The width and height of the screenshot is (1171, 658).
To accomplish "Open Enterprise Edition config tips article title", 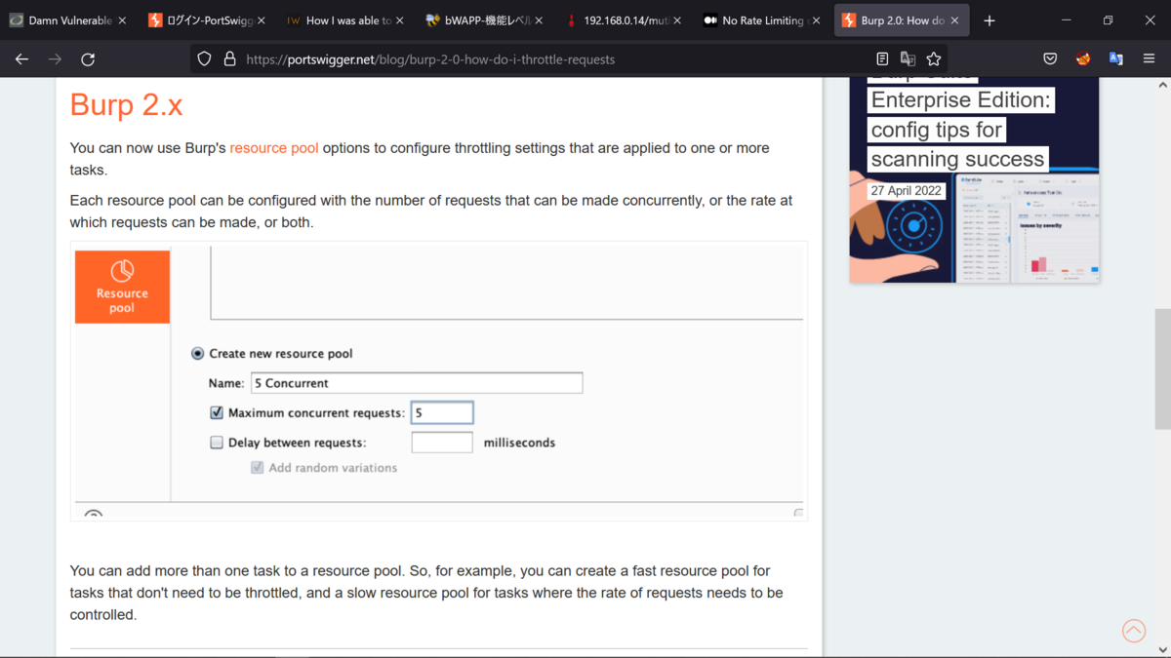I will pos(960,129).
